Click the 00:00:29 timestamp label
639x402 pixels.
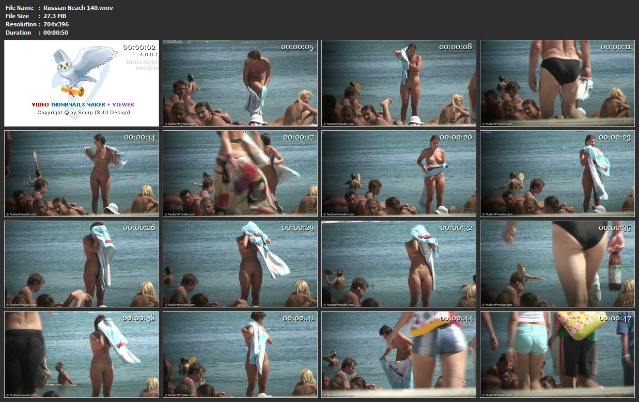click(x=298, y=228)
